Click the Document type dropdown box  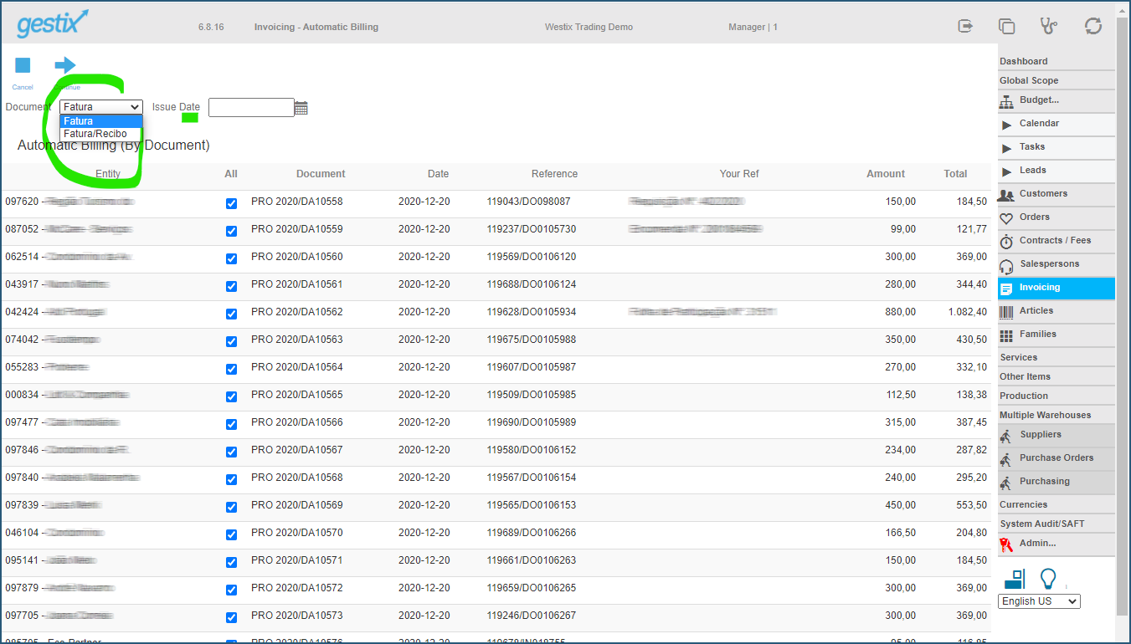pos(101,107)
